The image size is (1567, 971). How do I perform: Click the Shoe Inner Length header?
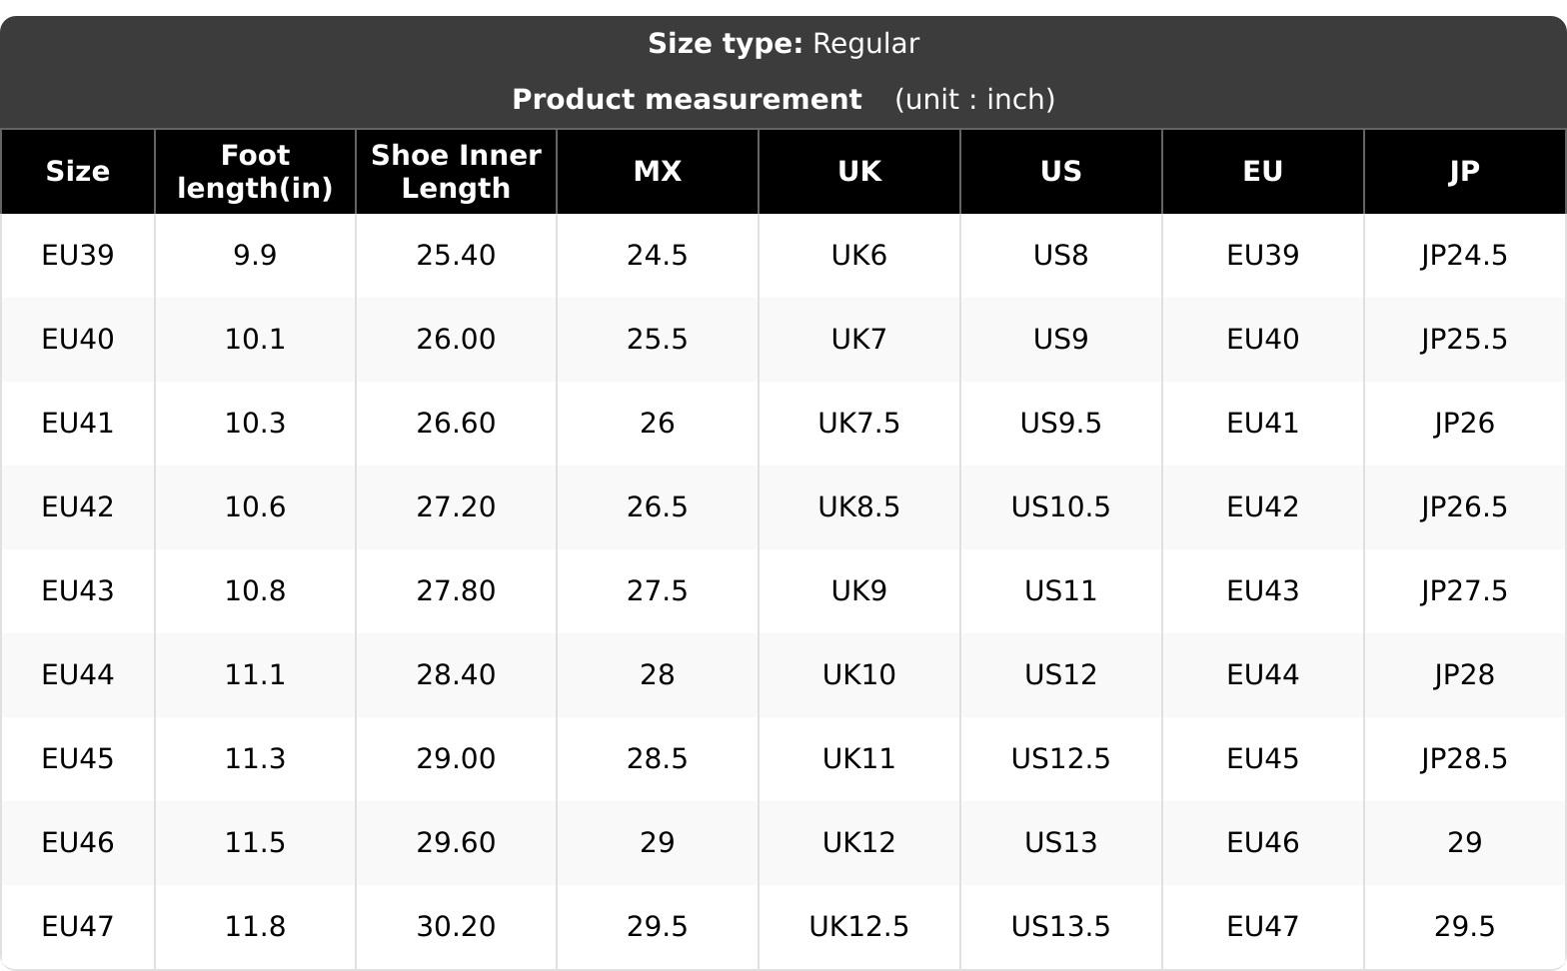tap(456, 171)
